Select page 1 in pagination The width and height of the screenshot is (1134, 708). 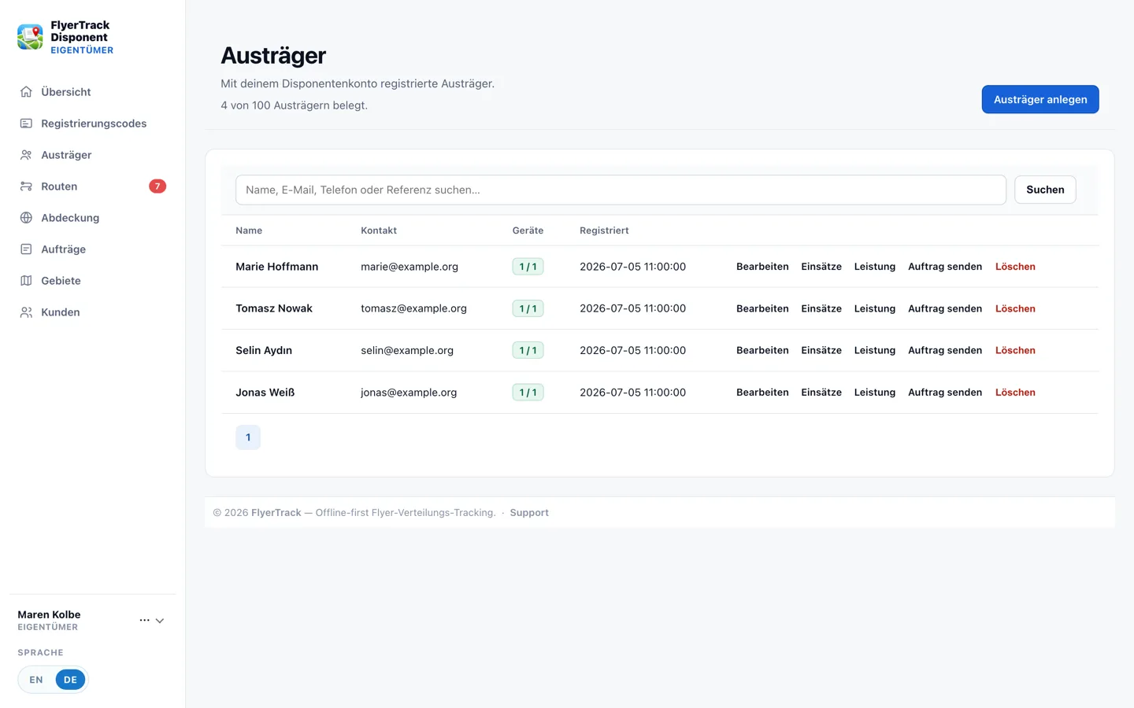pos(248,437)
